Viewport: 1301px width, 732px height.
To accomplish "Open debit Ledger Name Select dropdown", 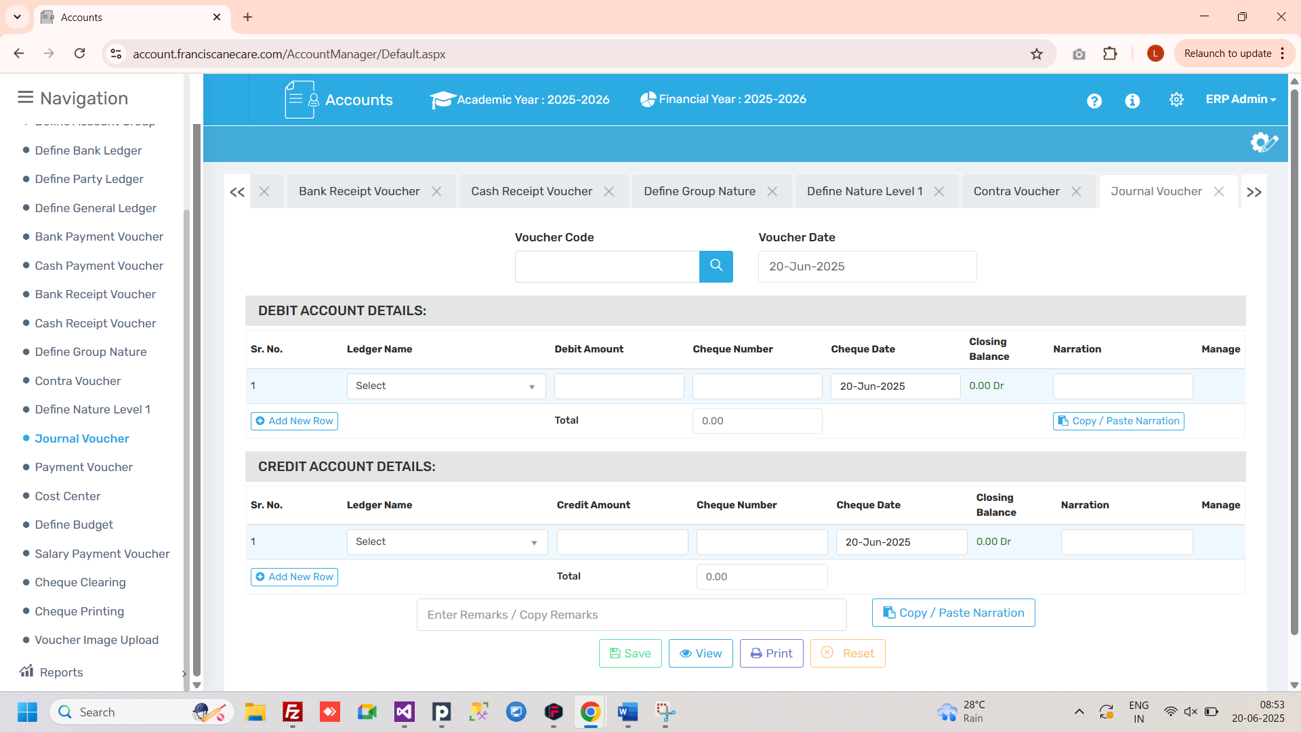I will [446, 386].
